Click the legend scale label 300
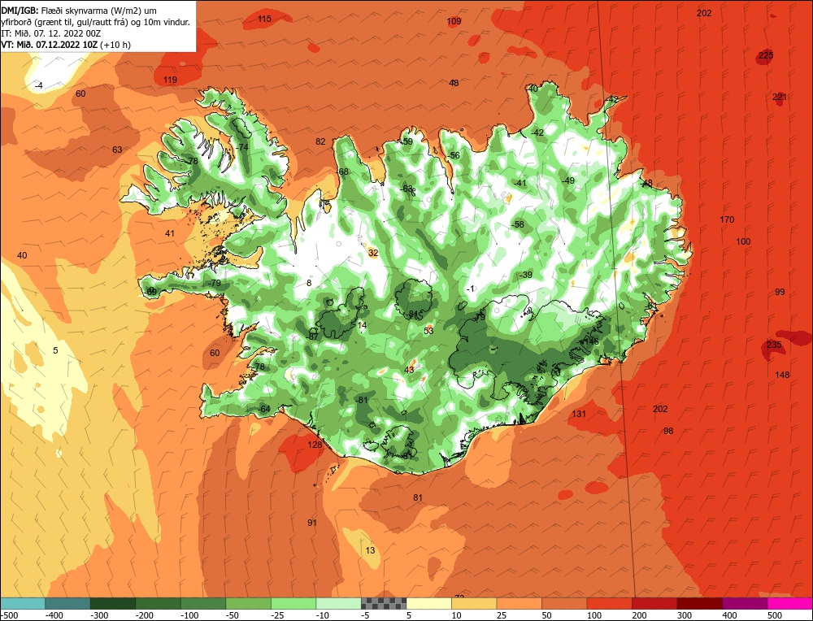The height and width of the screenshot is (621, 813). point(684,615)
